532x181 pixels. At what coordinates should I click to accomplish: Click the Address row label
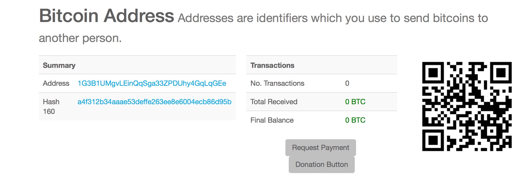click(x=56, y=83)
